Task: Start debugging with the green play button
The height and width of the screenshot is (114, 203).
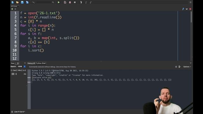Action: tap(59, 2)
